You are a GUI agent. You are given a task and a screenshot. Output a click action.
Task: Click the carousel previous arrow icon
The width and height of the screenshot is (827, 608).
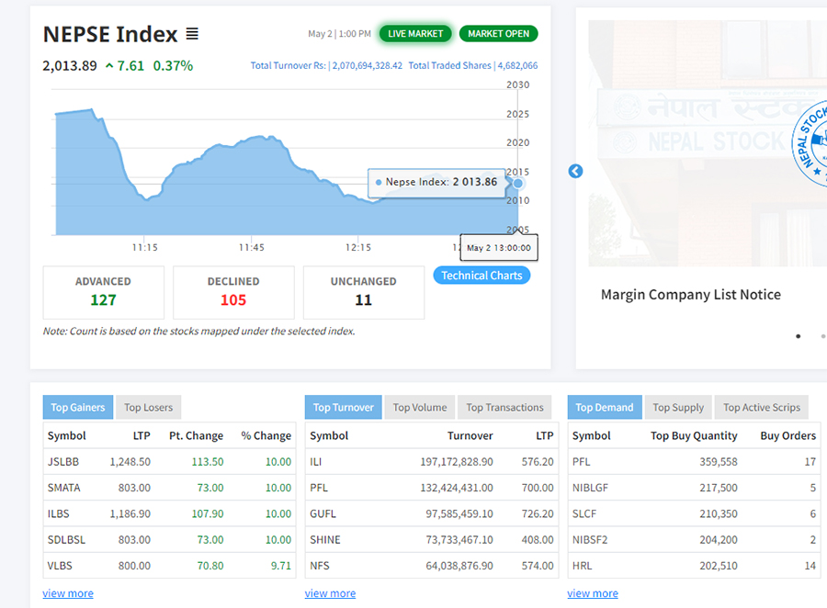(575, 171)
